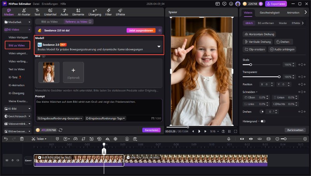Open the Übergang transitions panel
The width and height of the screenshot is (311, 176).
click(94, 11)
